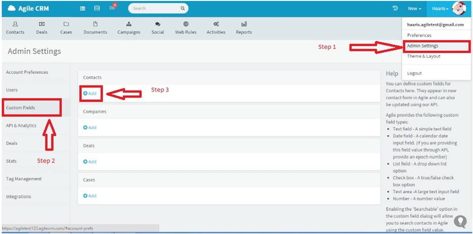Open the Reports navigation tab

244,28
